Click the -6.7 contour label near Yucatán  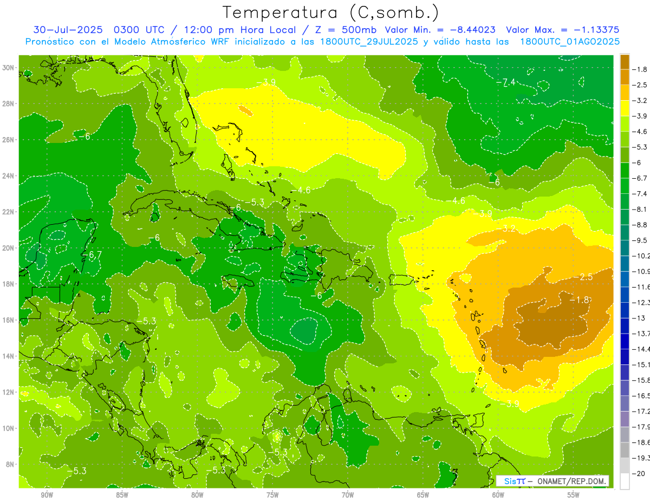92,255
